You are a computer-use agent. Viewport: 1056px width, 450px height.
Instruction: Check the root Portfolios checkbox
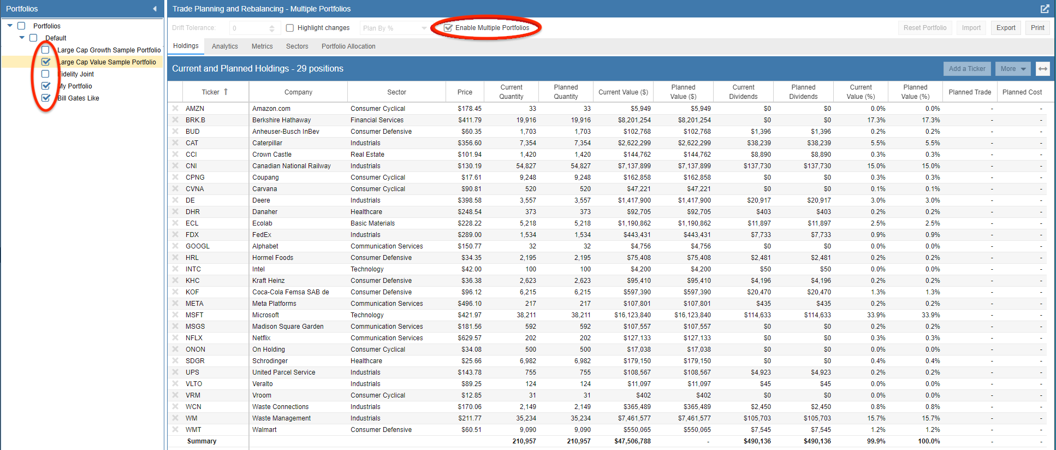coord(21,26)
